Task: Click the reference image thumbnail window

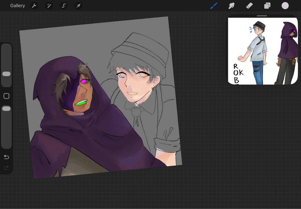Action: [x=263, y=51]
